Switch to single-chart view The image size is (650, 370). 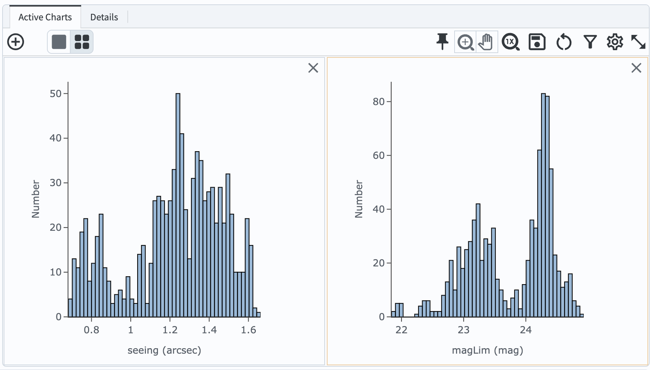(x=58, y=42)
